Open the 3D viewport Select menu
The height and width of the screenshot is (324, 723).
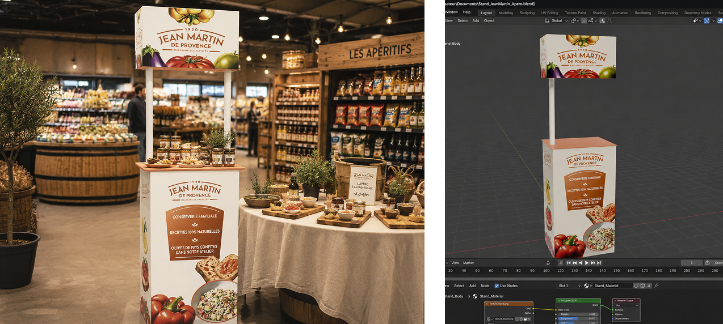pyautogui.click(x=463, y=20)
